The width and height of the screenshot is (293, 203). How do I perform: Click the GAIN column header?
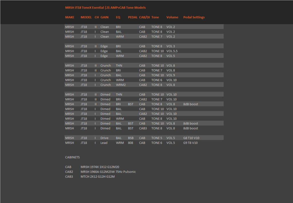[x=104, y=17]
